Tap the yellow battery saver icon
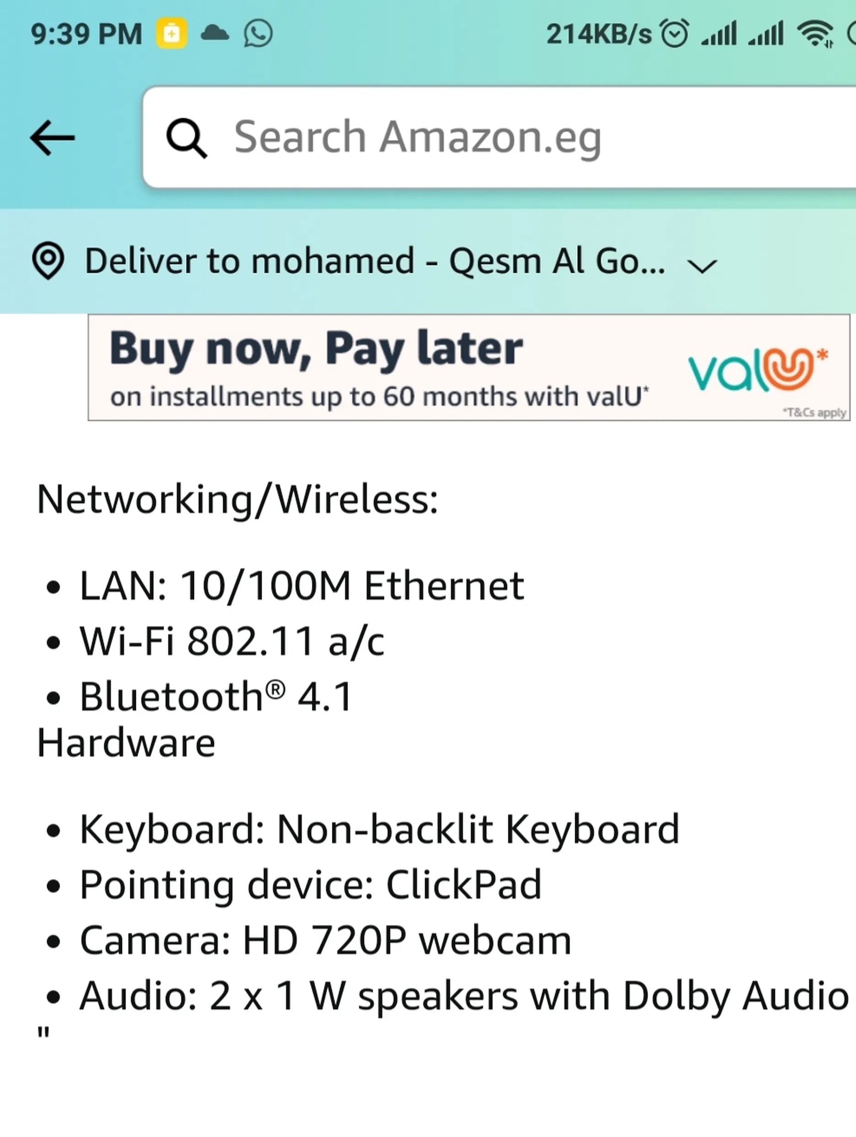The image size is (856, 1137). click(172, 34)
